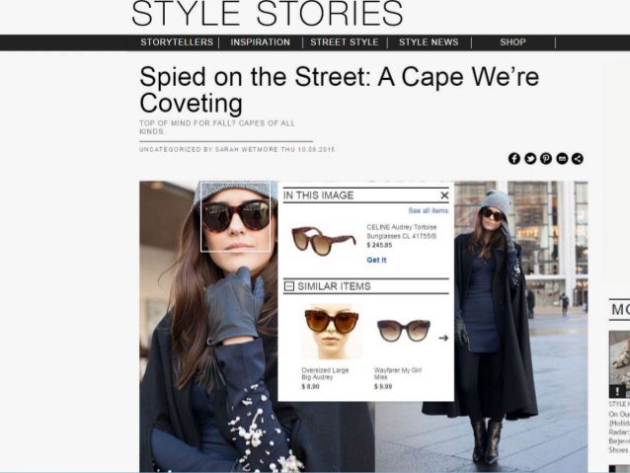The width and height of the screenshot is (630, 473).
Task: Click the highlighted sunglasses box on photo
Action: 235,217
